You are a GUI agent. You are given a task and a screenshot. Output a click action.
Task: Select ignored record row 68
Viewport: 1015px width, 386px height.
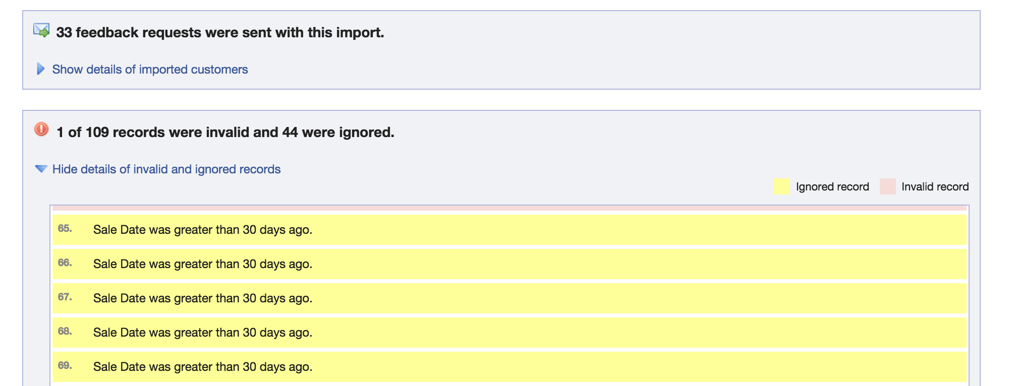509,333
